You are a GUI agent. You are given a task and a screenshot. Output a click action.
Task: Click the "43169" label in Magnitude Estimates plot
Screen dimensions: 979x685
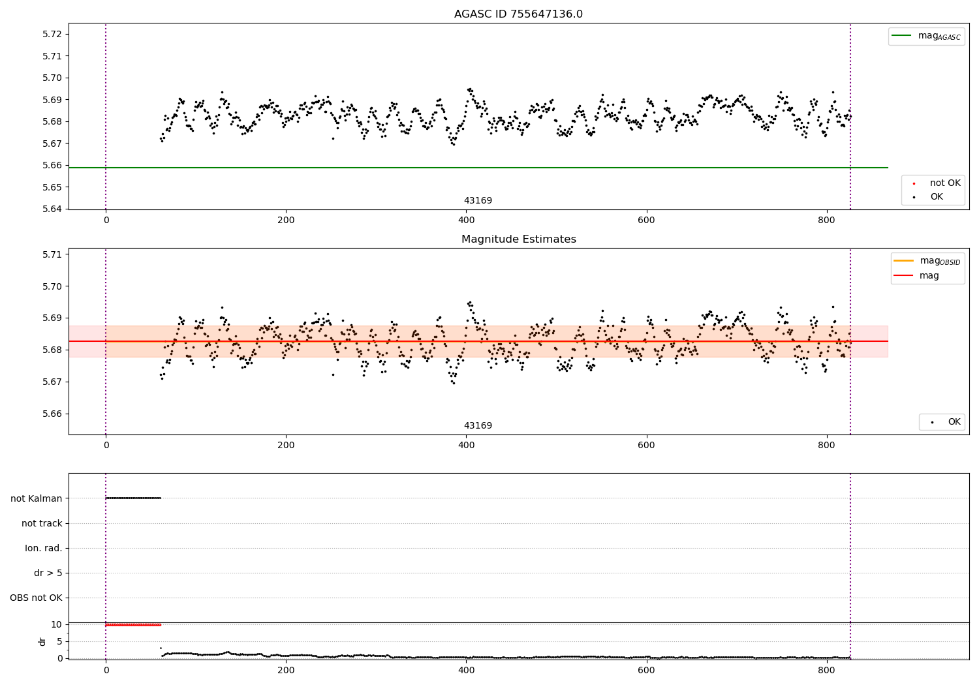coord(478,426)
